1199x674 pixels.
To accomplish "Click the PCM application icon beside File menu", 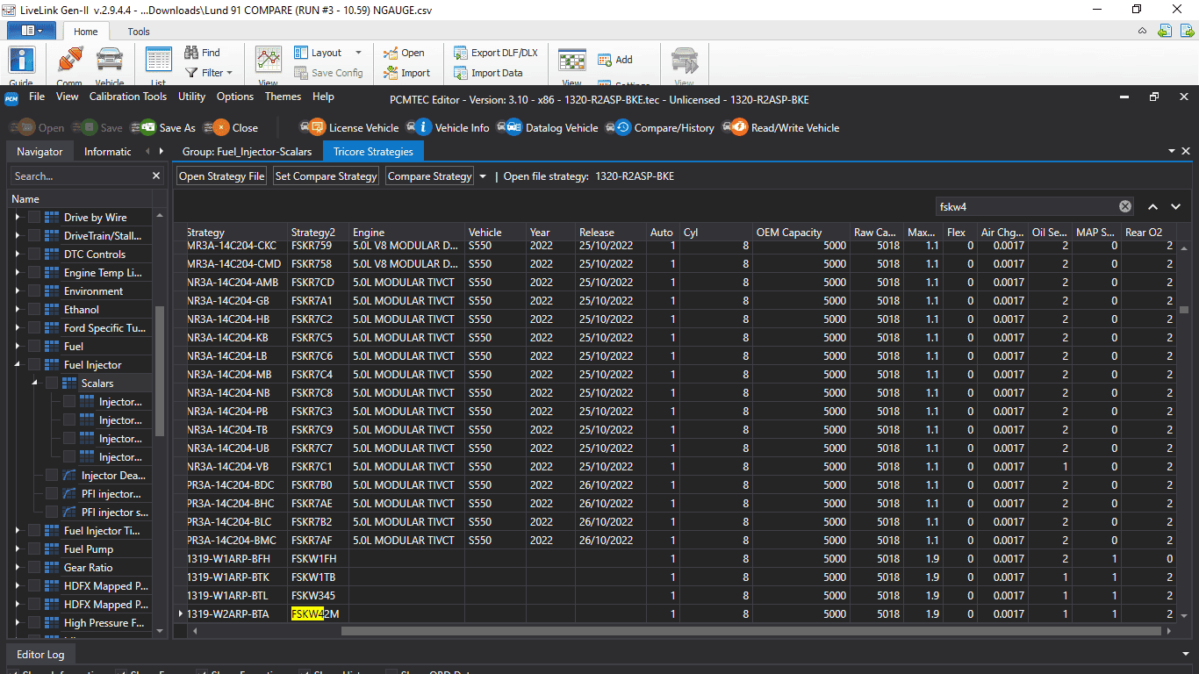I will click(11, 98).
